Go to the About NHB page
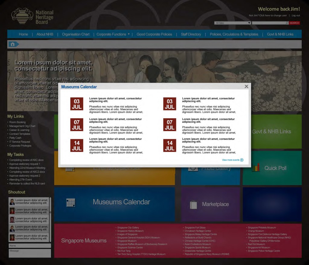 [x=45, y=34]
